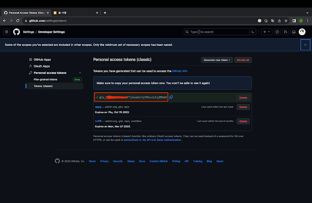Viewport: 312px width, 203px height.
Task: Close the second browser tab
Action: click(x=97, y=13)
